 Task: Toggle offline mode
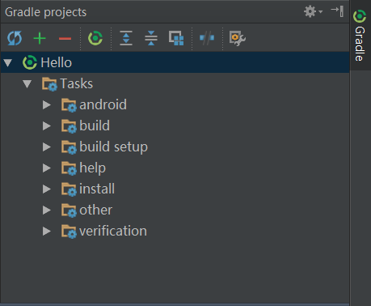coord(207,38)
